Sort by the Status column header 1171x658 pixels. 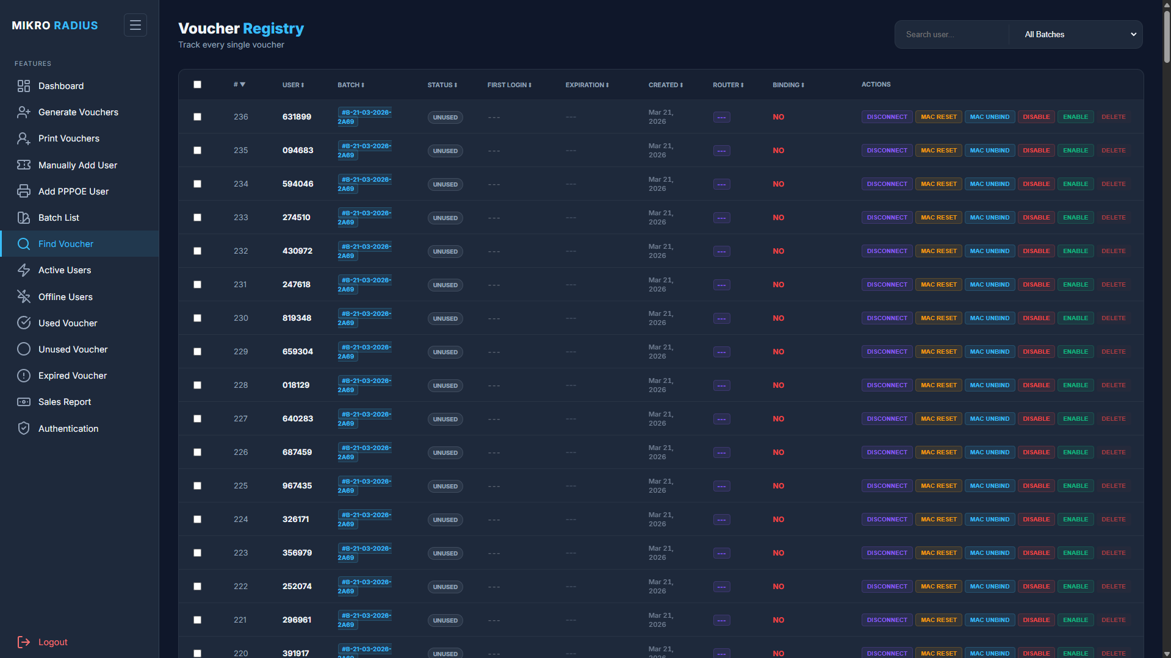(x=442, y=85)
